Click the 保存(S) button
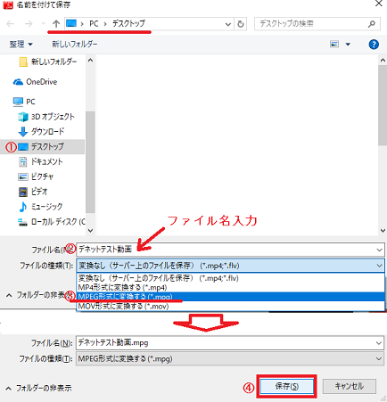This screenshot has width=387, height=402. [286, 386]
